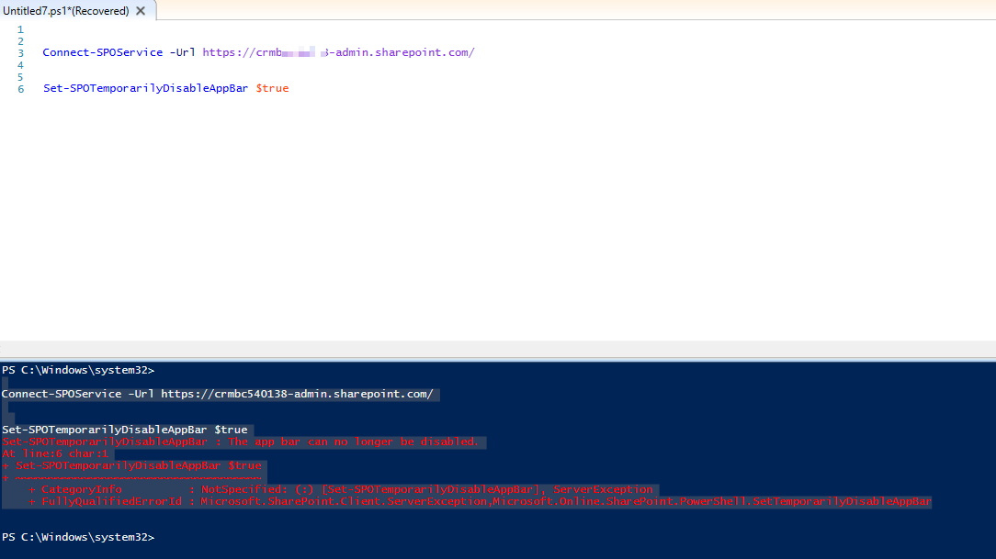This screenshot has width=996, height=559.
Task: Select the Set-SPOTemporarilyDisableAppBar command in console
Action: [124, 429]
